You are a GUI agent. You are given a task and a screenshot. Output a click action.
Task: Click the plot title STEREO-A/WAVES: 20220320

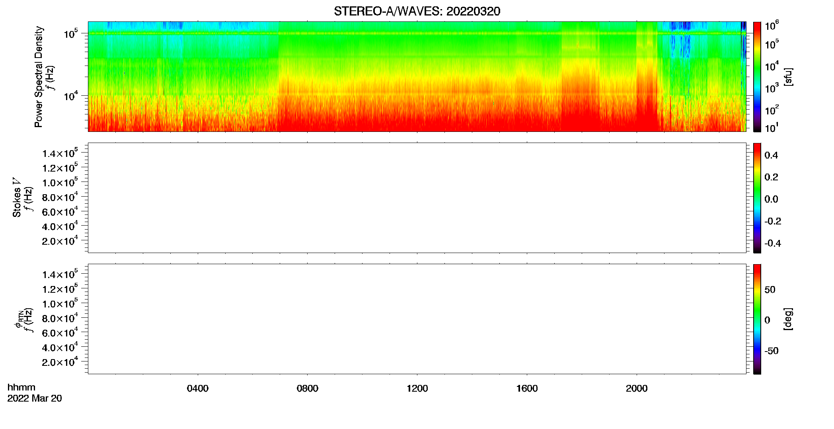pyautogui.click(x=417, y=12)
